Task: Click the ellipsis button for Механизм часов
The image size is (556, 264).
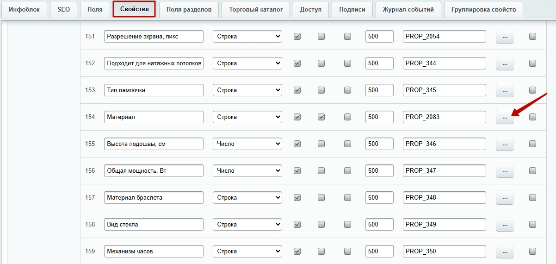Action: click(505, 251)
